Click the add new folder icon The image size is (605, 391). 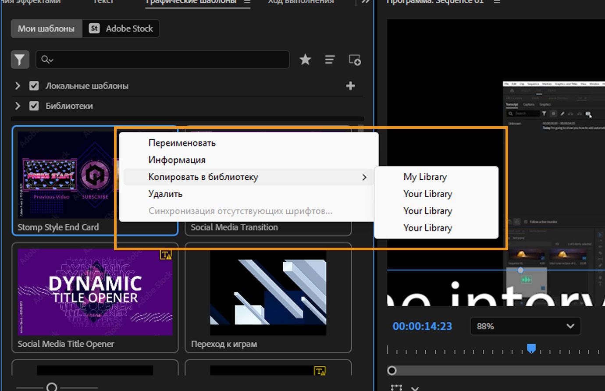coord(355,60)
